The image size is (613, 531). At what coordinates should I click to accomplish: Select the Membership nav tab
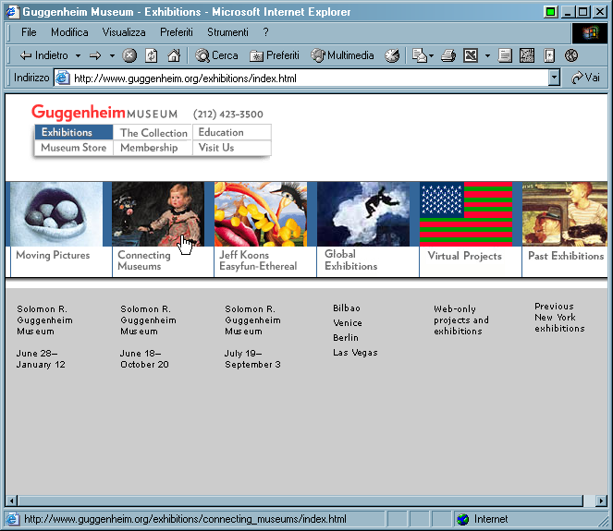point(153,148)
